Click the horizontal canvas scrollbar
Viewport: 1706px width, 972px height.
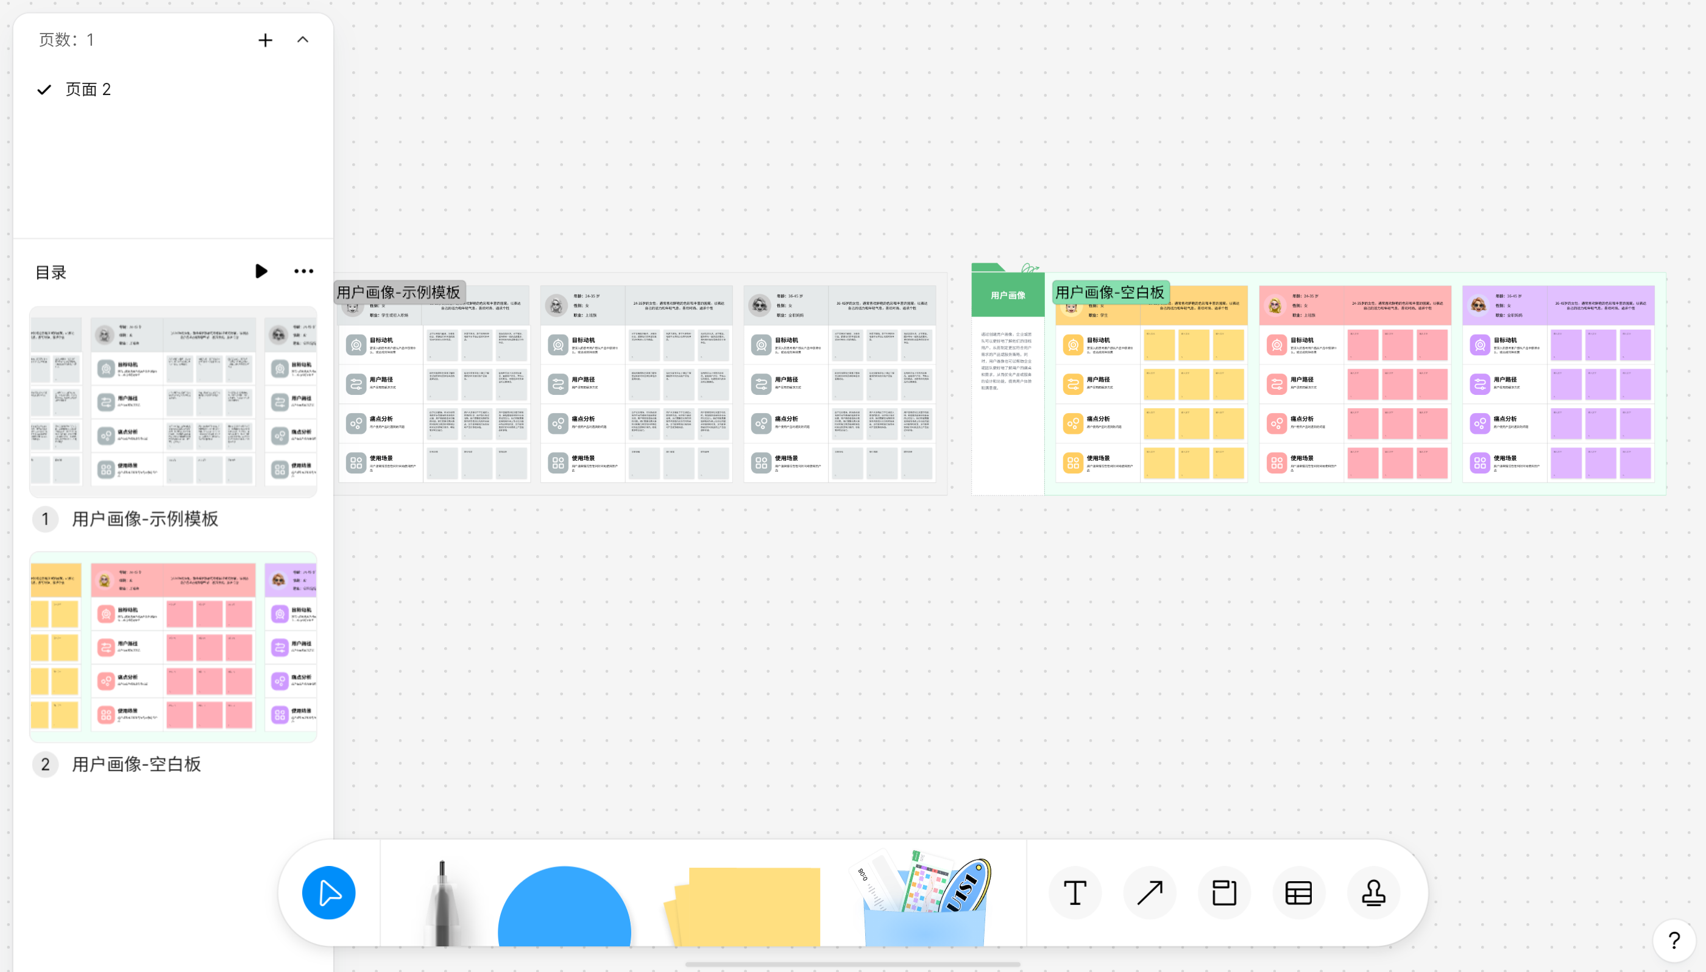[x=852, y=964]
